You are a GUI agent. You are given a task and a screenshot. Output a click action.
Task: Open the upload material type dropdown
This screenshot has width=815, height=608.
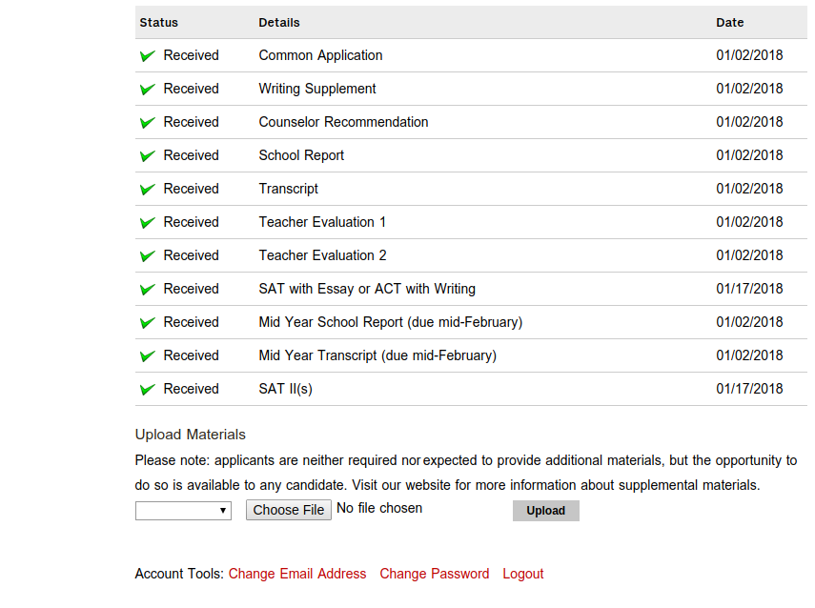tap(183, 510)
